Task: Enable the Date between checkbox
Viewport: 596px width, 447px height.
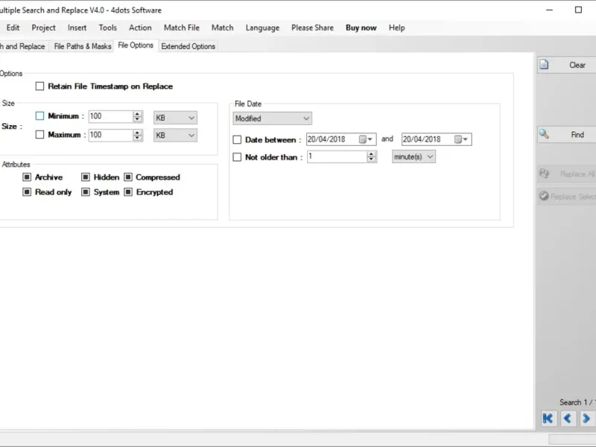Action: pos(237,140)
